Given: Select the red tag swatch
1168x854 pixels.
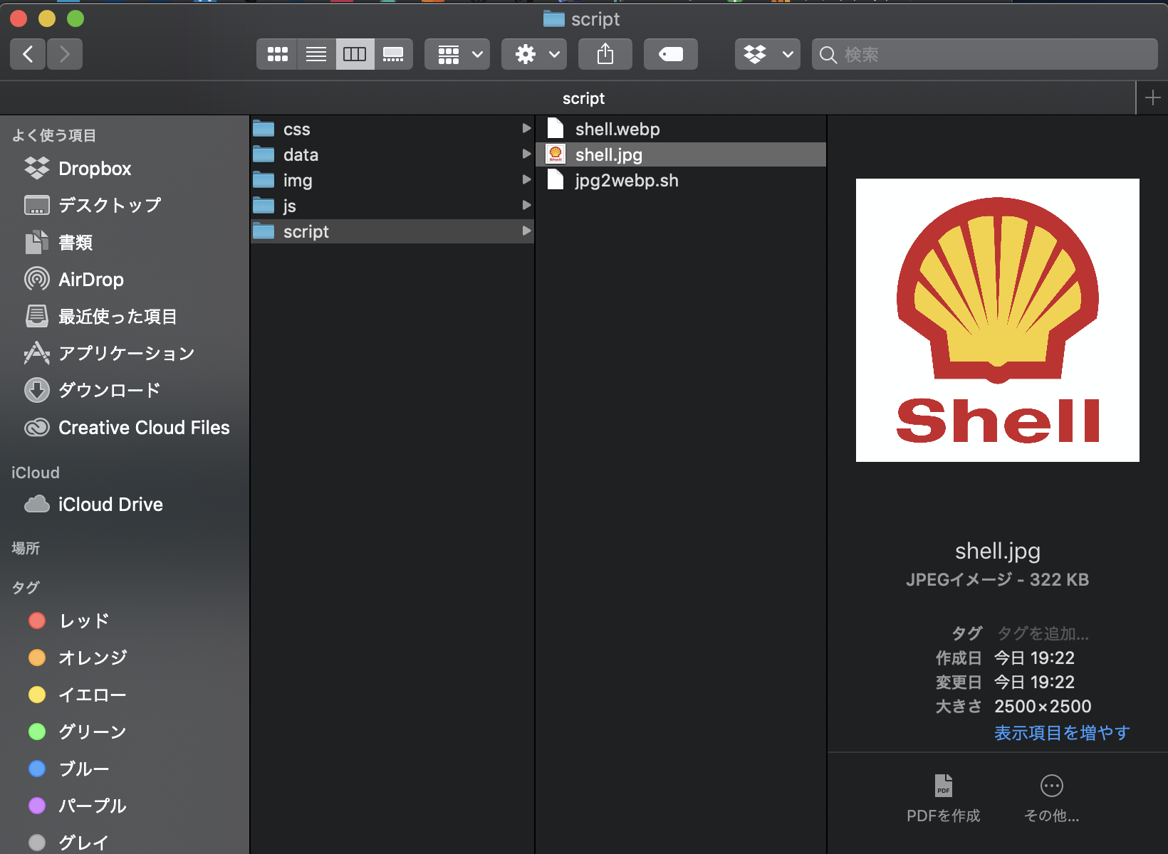Looking at the screenshot, I should coord(36,621).
